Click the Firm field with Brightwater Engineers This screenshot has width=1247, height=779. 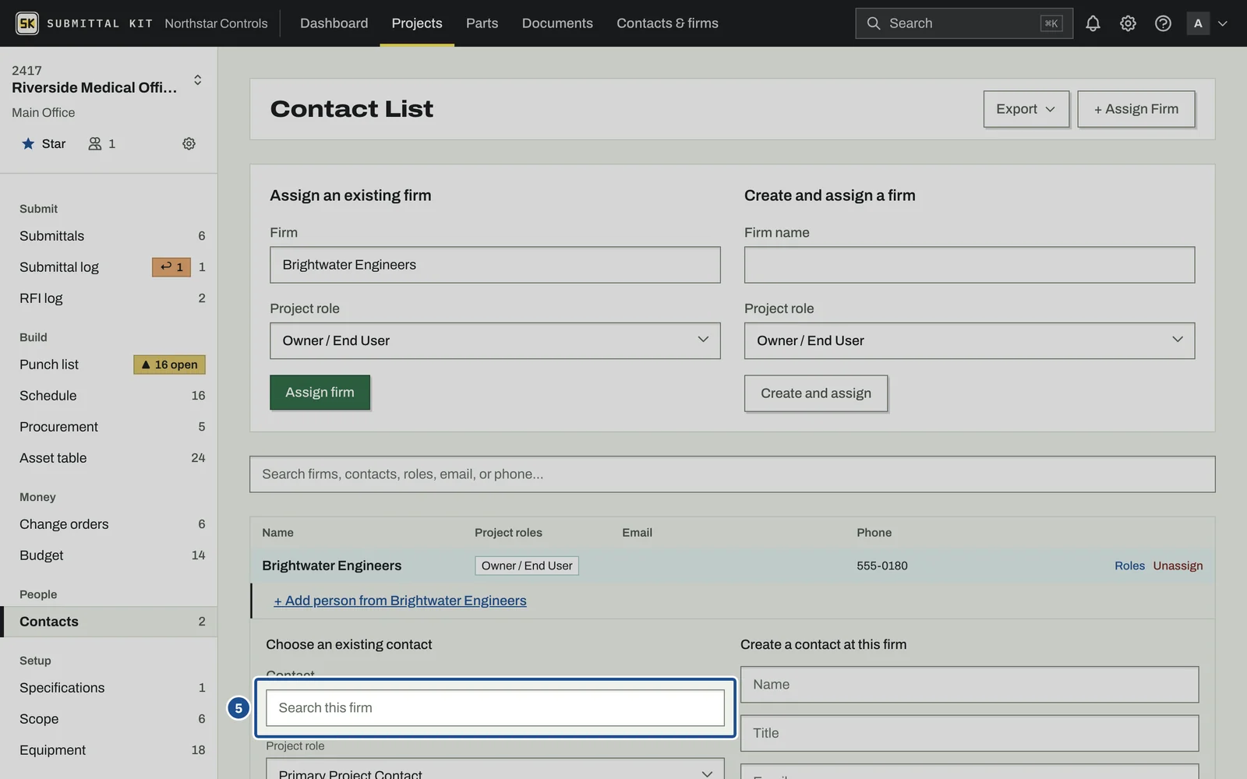[x=495, y=265]
